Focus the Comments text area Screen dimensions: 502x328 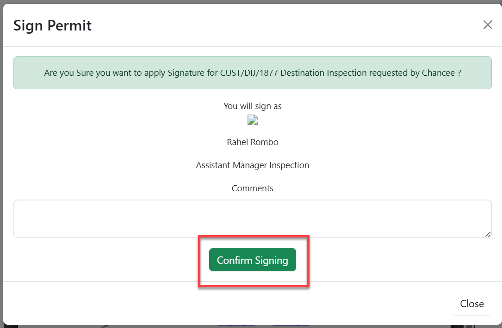pos(252,219)
